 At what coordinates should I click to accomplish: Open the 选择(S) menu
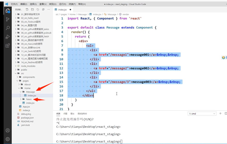[33, 4]
